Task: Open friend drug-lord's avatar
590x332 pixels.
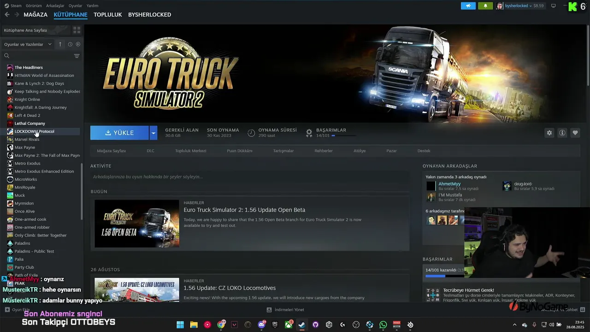Action: pos(507,186)
